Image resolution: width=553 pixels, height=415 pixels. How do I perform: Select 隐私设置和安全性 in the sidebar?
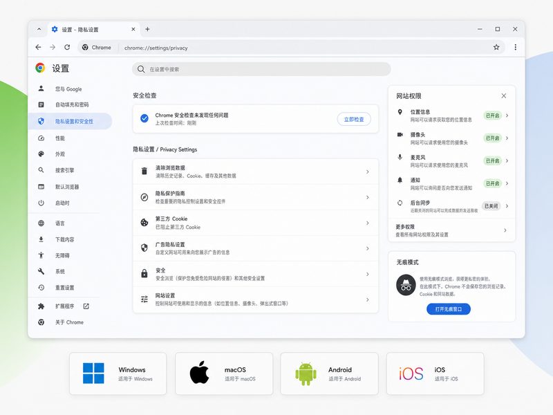(70, 121)
